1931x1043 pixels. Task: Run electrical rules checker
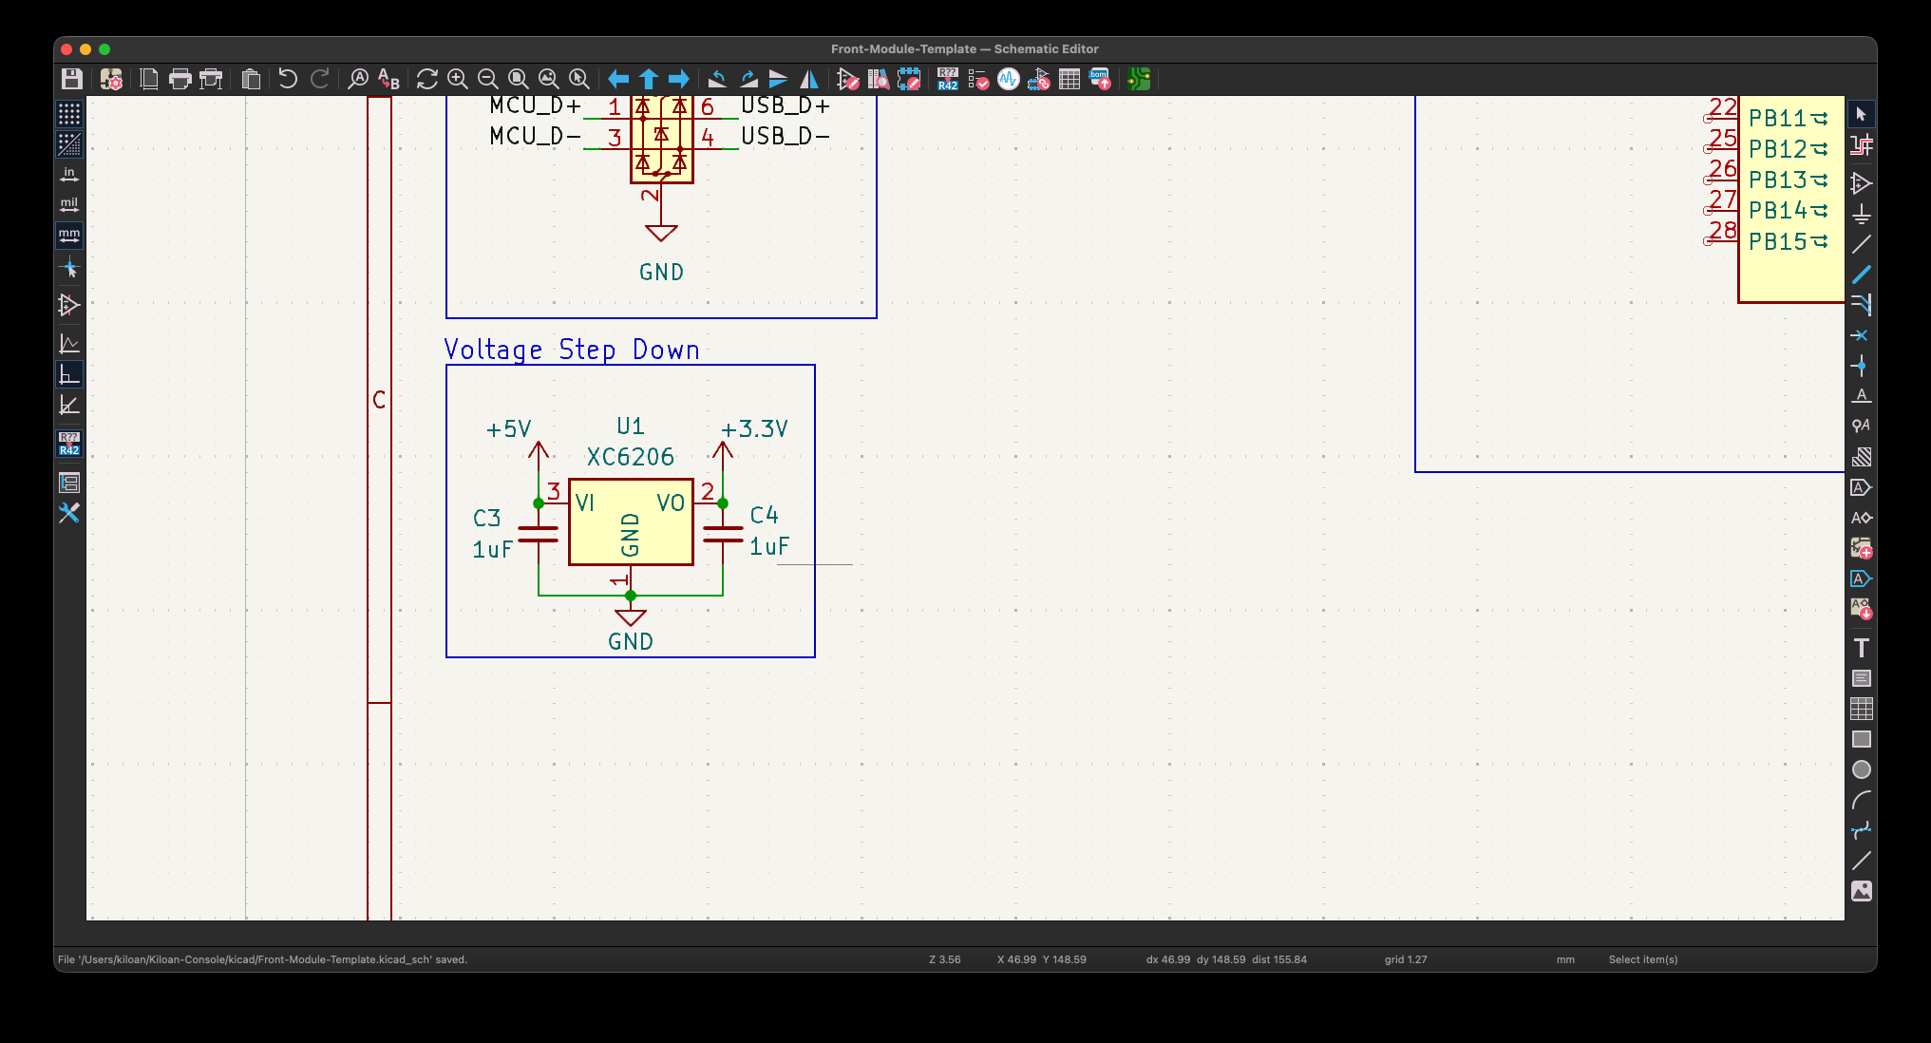tap(978, 79)
